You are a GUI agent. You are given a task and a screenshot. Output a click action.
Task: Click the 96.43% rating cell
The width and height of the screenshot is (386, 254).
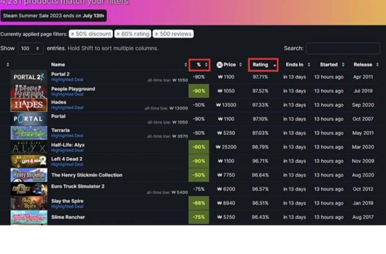tap(260, 217)
